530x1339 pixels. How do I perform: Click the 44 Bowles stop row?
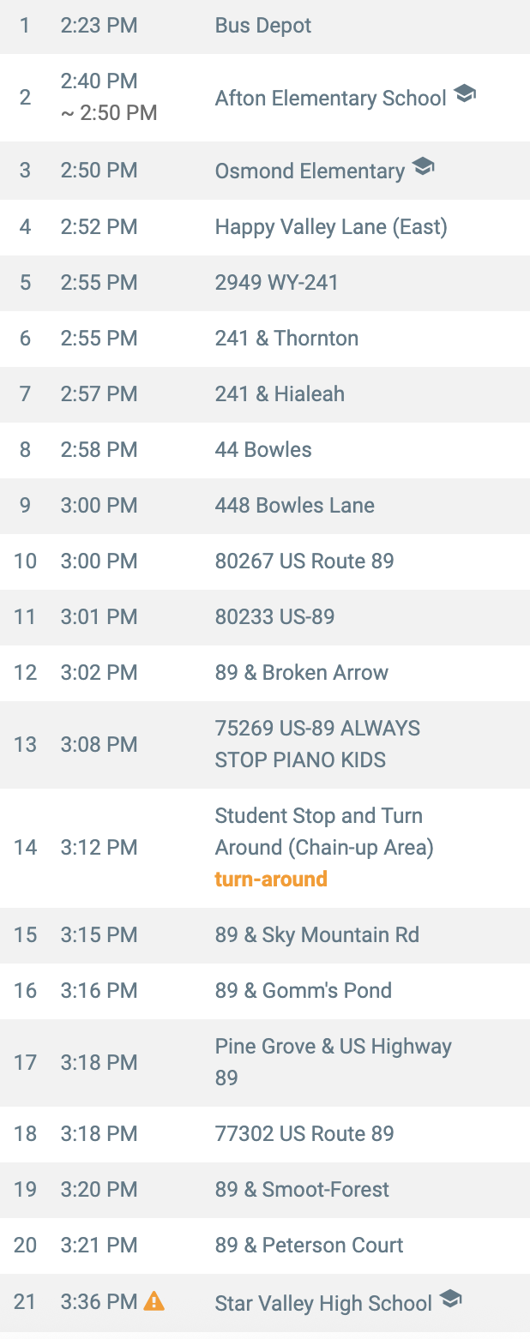(263, 449)
